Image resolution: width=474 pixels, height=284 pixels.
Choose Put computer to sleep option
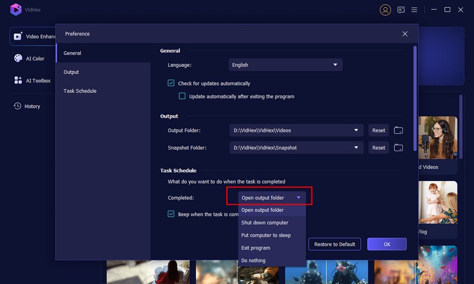tap(266, 235)
